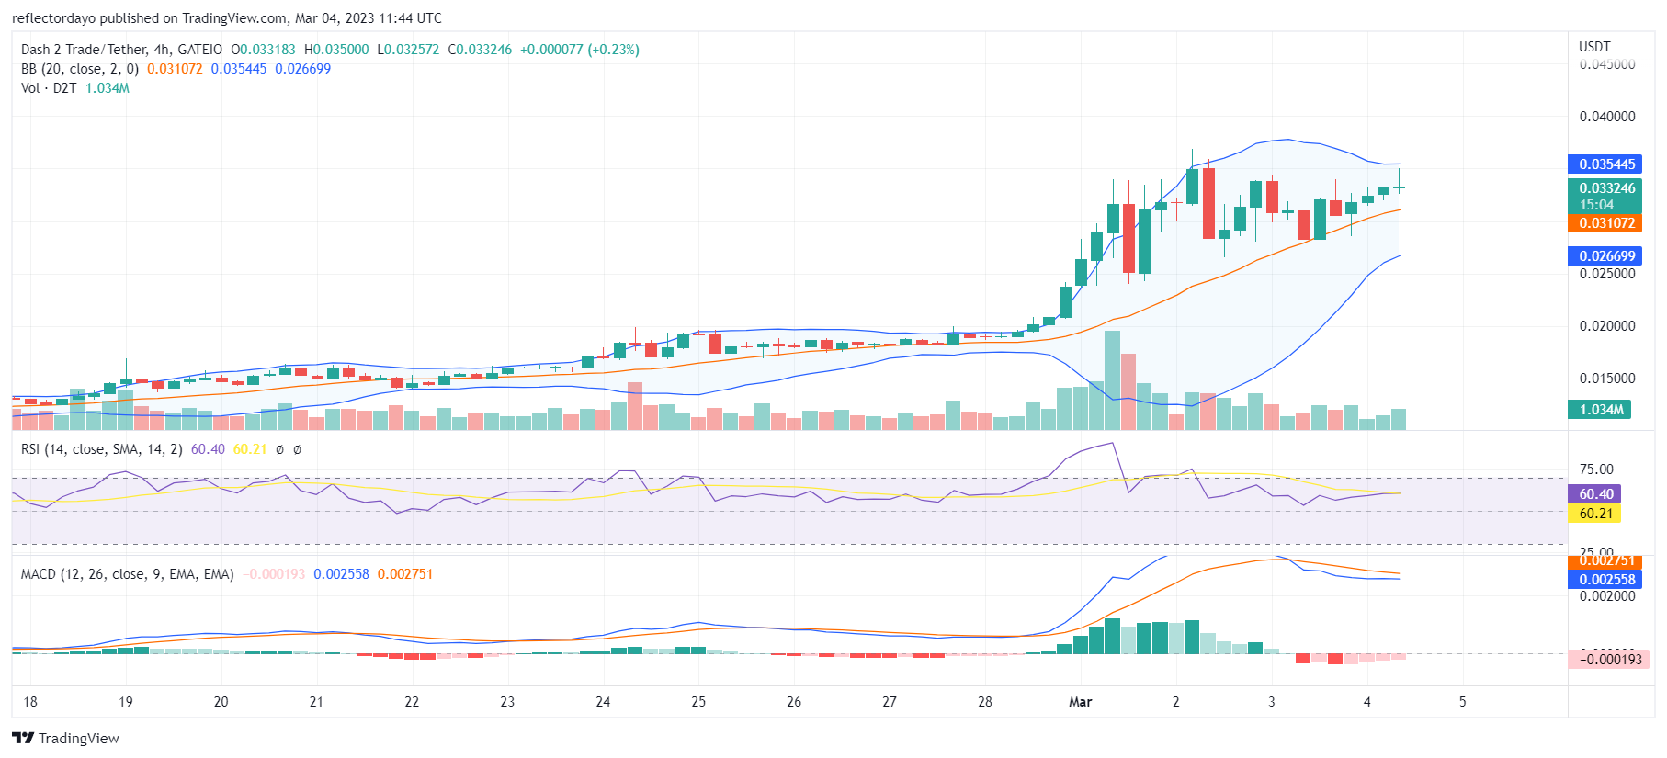Click the 0.040000 price axis label
Viewport: 1667px width, 758px height.
click(1607, 117)
